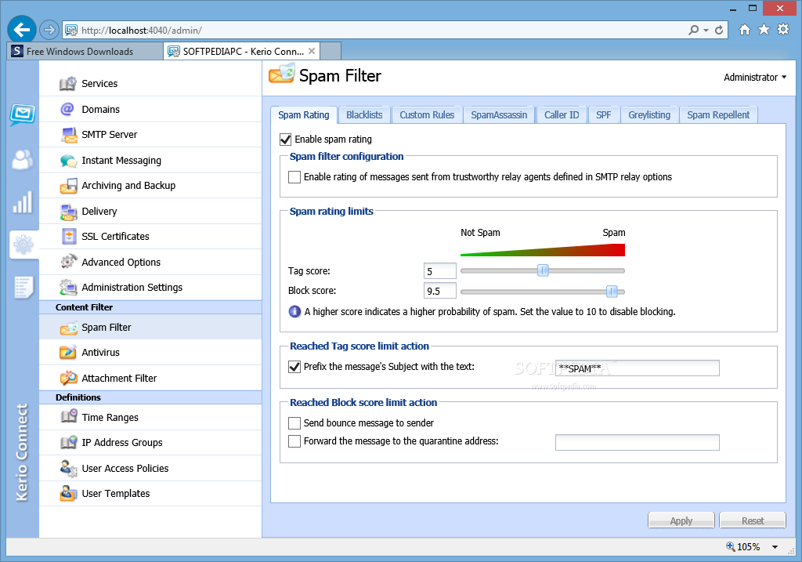Viewport: 802px width, 562px height.
Task: Open Services from the sidebar list
Action: pyautogui.click(x=150, y=83)
